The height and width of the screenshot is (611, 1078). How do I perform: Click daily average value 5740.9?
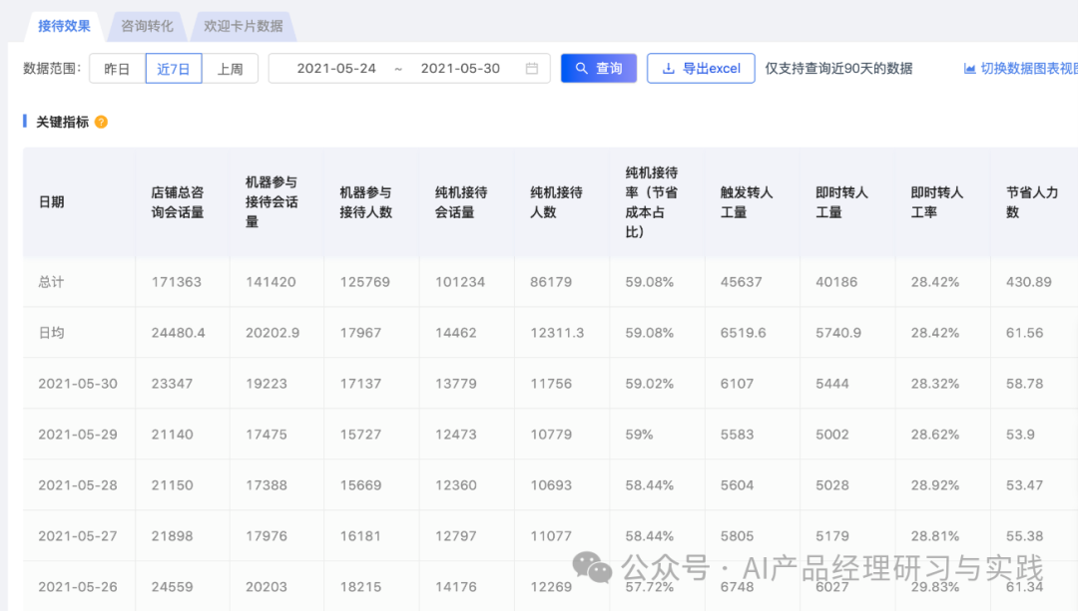pos(838,333)
